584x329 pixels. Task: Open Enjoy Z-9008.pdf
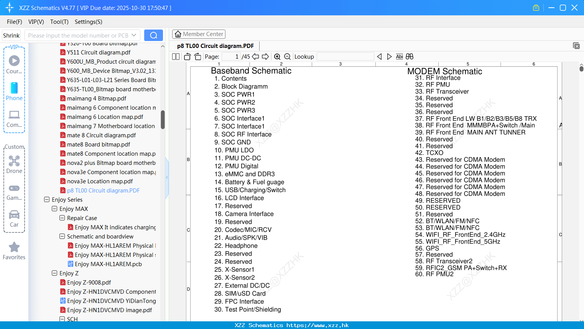point(89,282)
